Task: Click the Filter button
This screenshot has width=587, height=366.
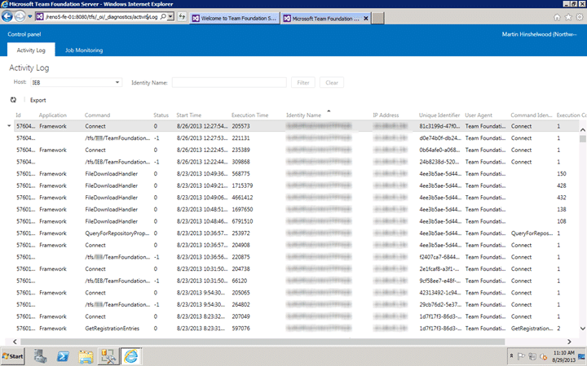Action: point(303,82)
